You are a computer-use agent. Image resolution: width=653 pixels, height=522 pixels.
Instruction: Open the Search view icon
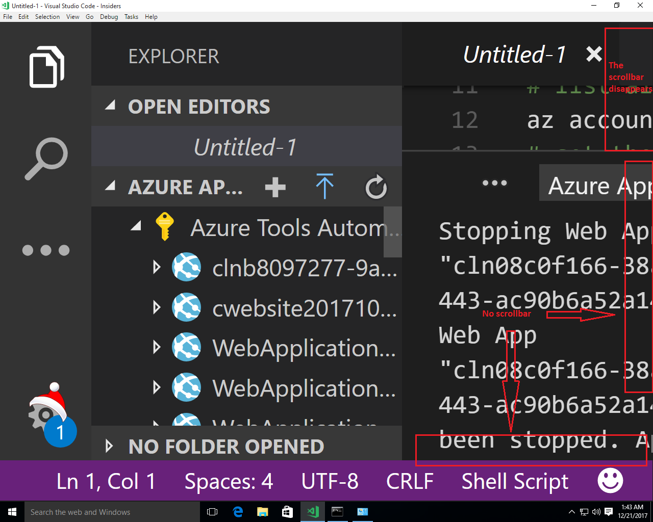pyautogui.click(x=46, y=158)
